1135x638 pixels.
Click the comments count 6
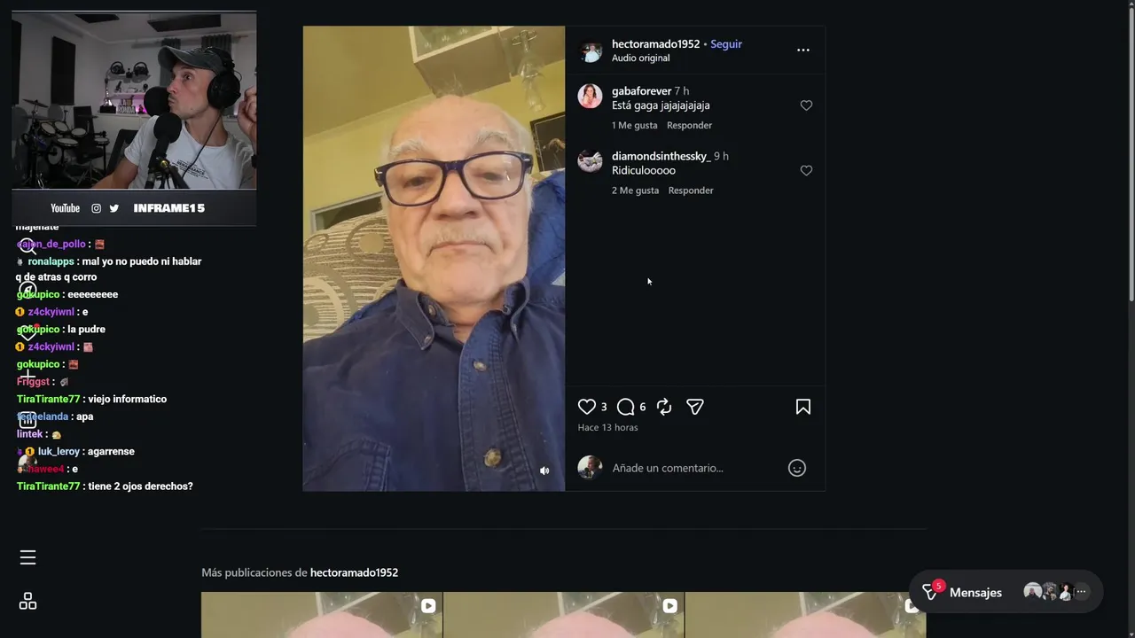(x=643, y=407)
